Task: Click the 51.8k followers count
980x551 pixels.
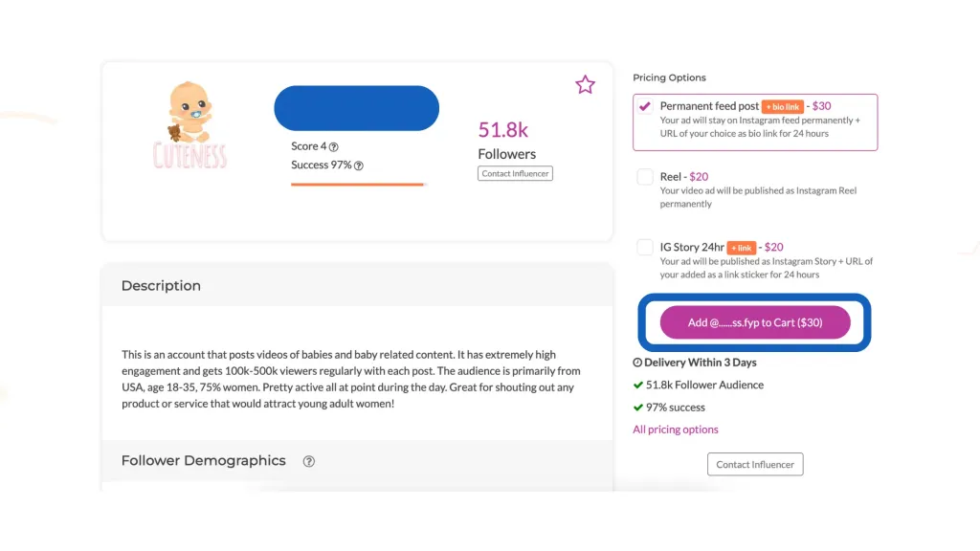Action: point(503,130)
